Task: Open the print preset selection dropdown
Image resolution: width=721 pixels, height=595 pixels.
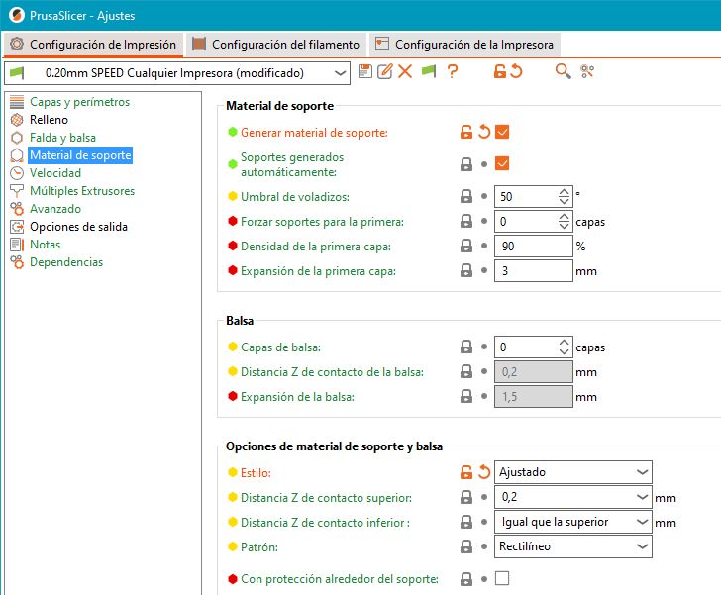Action: [x=340, y=72]
